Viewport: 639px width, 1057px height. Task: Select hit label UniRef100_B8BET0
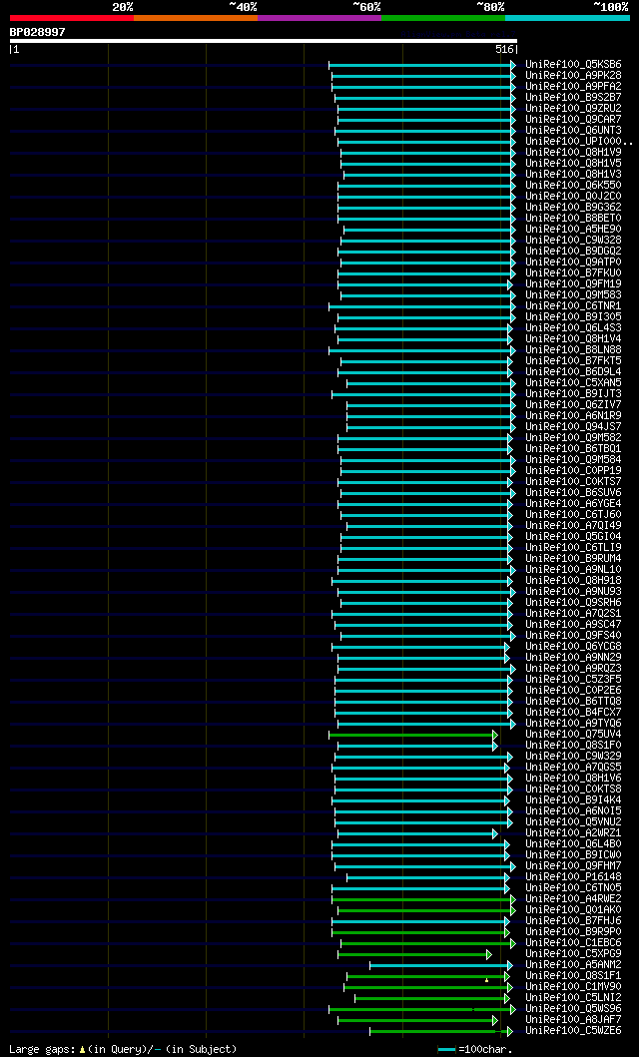pos(574,219)
